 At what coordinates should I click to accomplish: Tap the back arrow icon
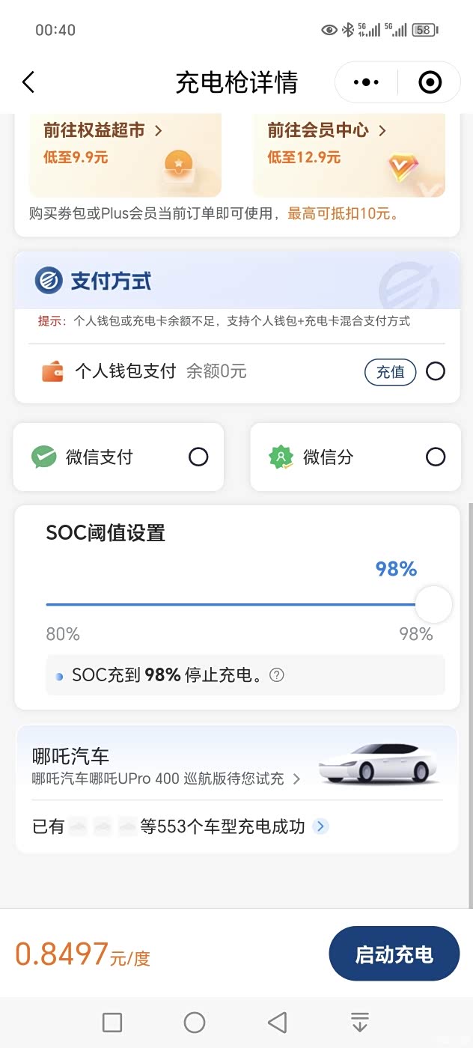tap(28, 82)
